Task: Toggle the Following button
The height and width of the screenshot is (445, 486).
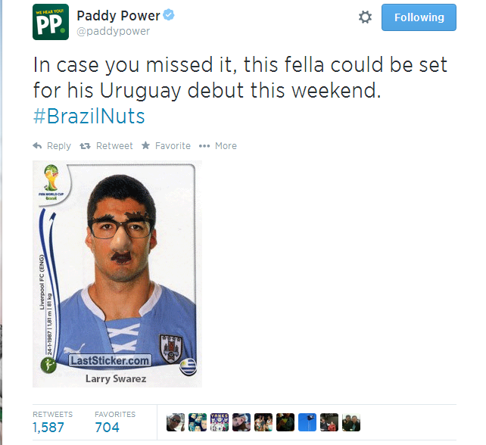Action: (419, 17)
